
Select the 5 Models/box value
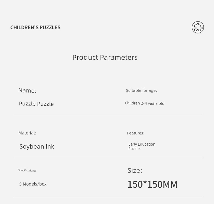(33, 184)
